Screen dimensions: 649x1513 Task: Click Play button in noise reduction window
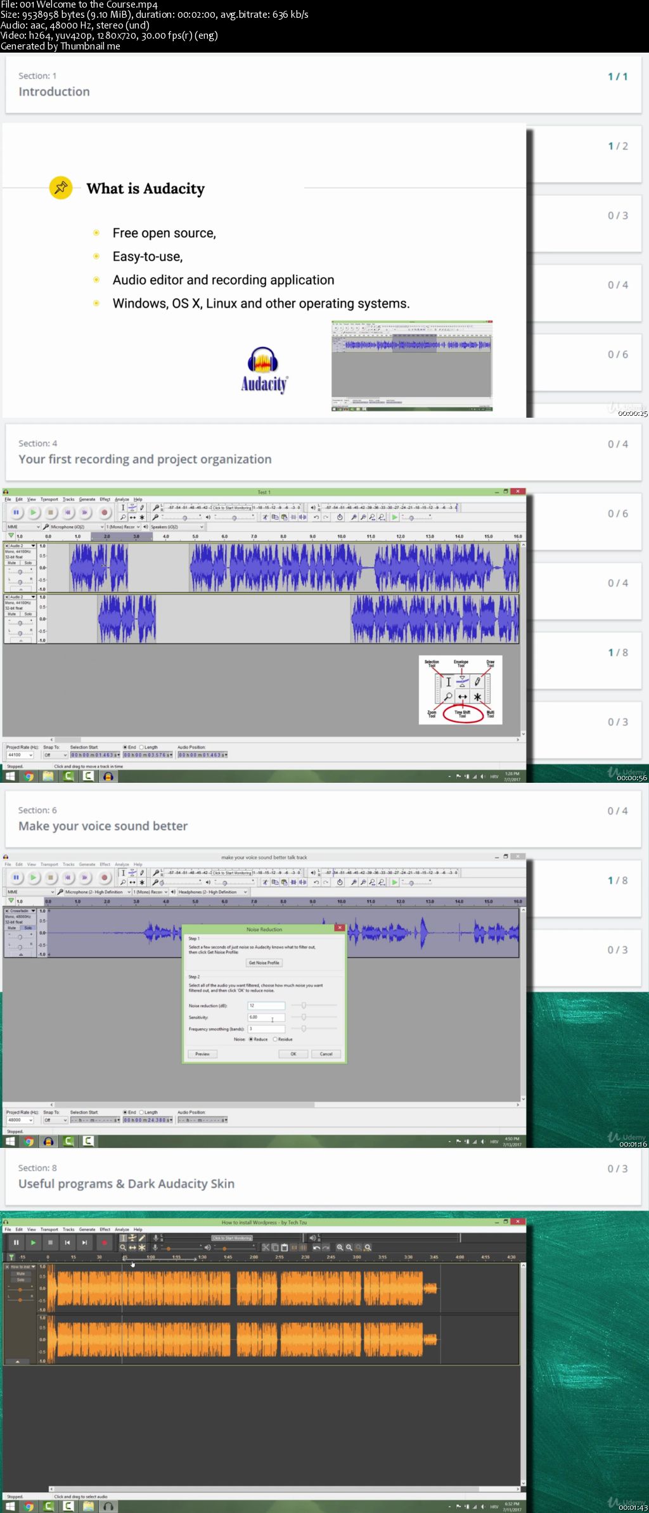34,877
